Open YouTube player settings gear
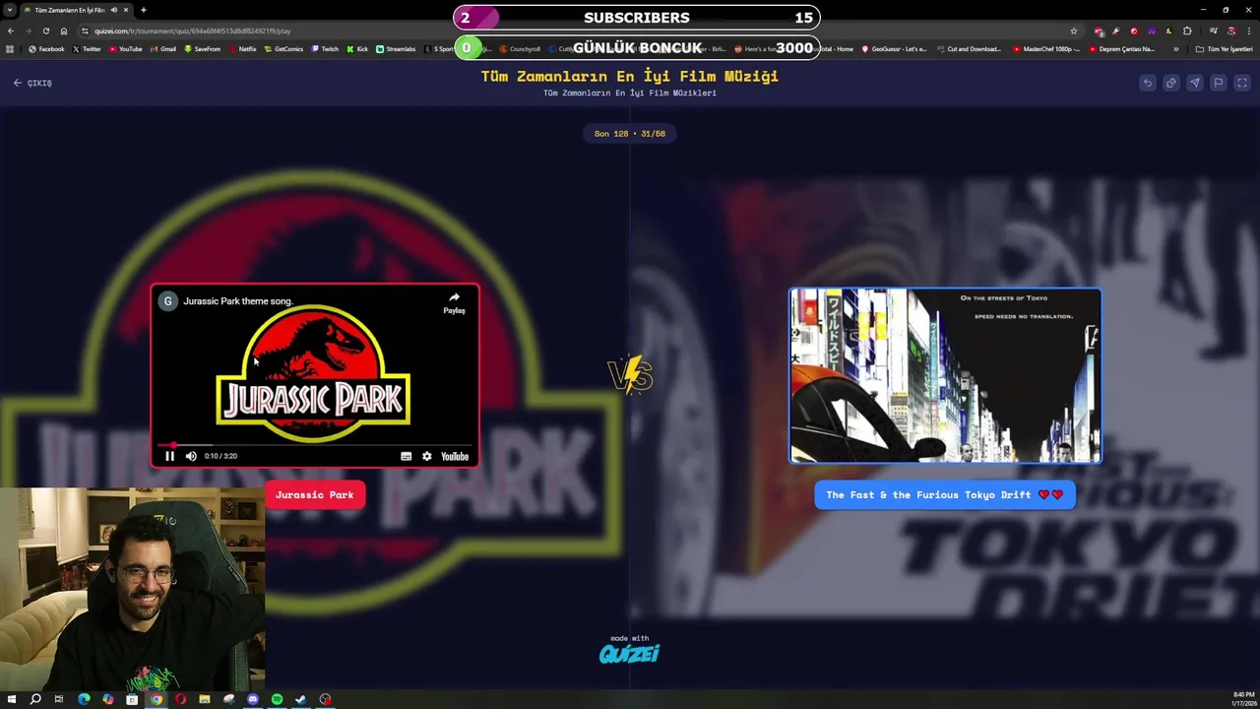The height and width of the screenshot is (709, 1260). click(426, 456)
